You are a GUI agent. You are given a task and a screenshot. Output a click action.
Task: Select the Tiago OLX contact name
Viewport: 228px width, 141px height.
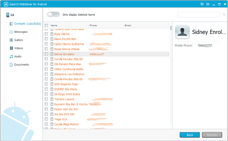[61, 119]
